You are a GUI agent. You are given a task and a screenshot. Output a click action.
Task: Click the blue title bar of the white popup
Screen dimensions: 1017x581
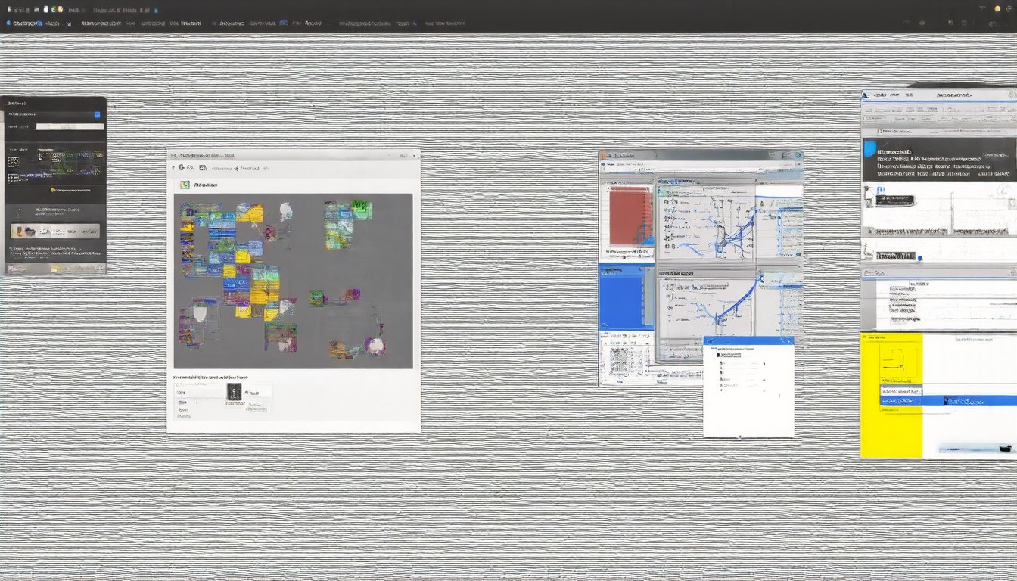point(748,341)
